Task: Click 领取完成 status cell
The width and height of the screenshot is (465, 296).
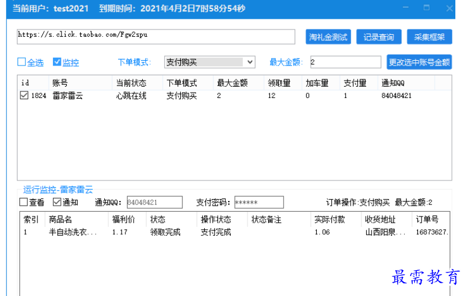Action: [165, 232]
